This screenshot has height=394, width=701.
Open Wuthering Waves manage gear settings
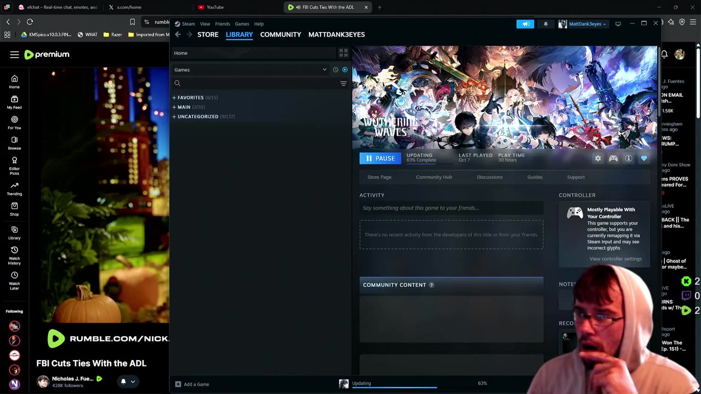point(598,158)
